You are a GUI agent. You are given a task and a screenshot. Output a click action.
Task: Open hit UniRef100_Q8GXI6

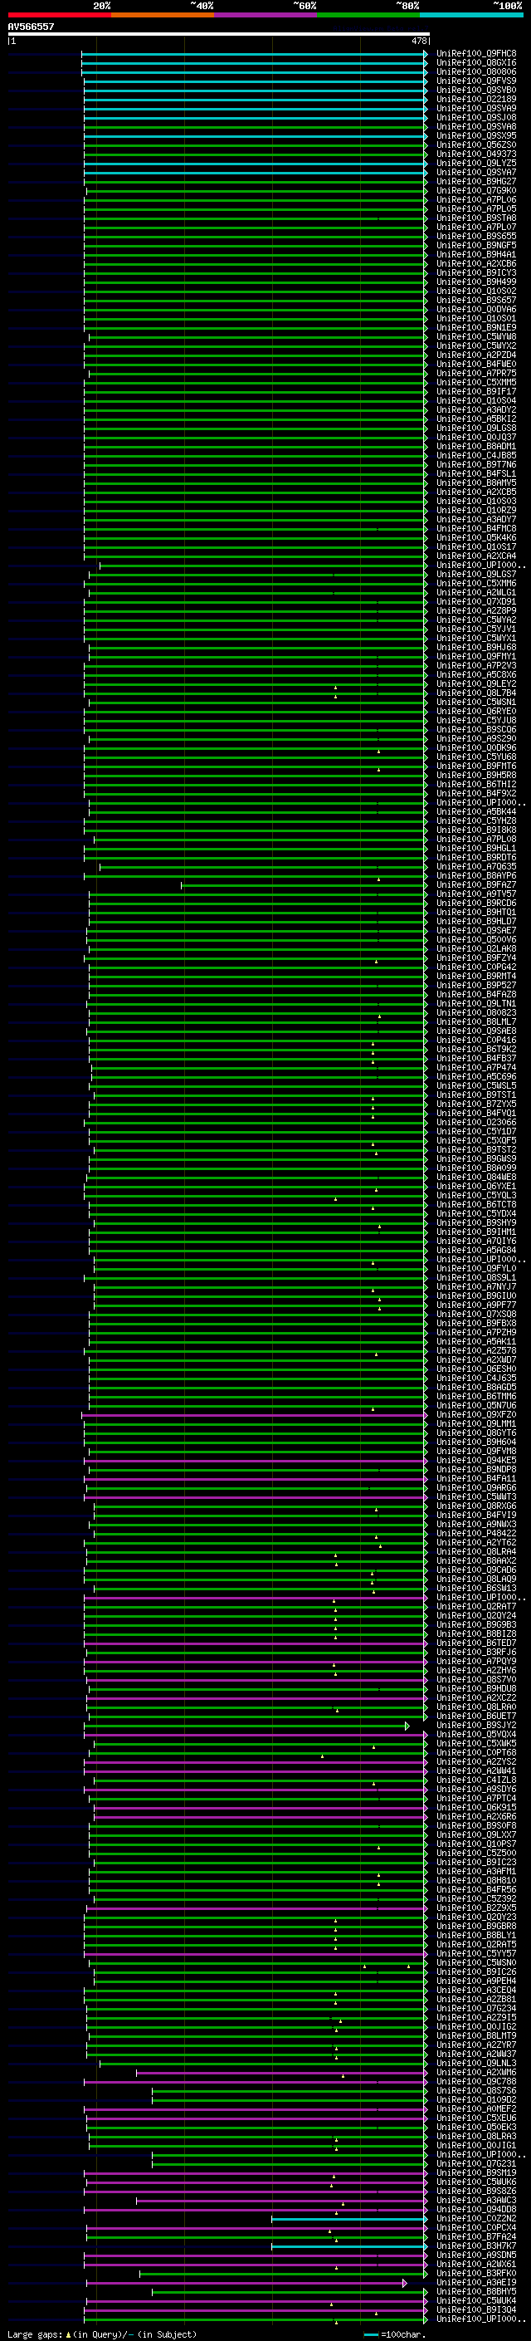476,63
